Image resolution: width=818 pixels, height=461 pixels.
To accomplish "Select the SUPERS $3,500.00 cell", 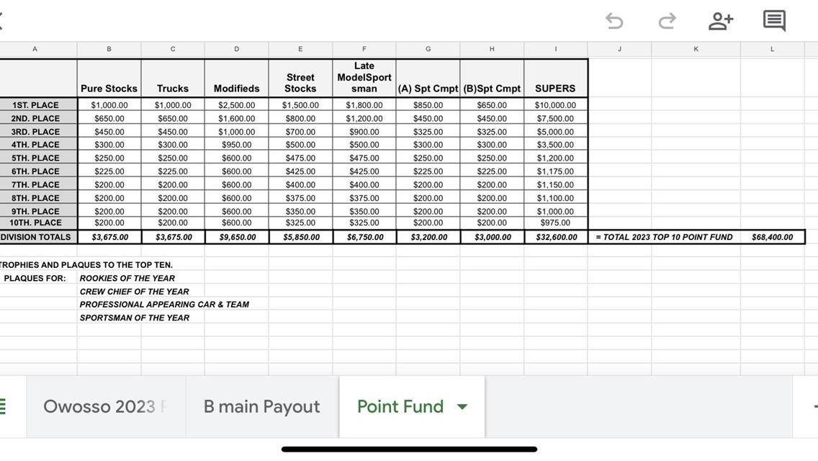I will coord(556,145).
